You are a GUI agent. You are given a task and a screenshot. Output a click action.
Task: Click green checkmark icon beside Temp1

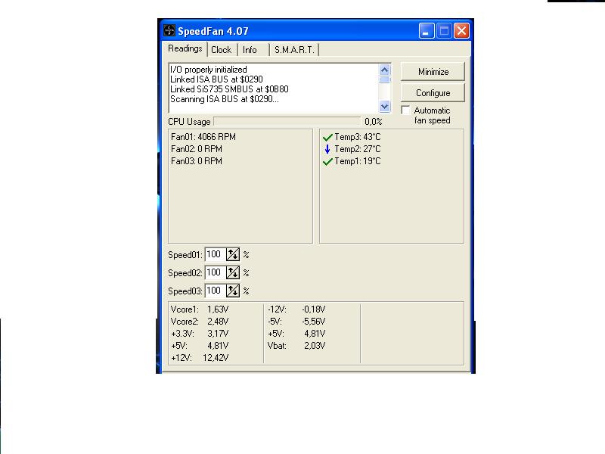[327, 161]
